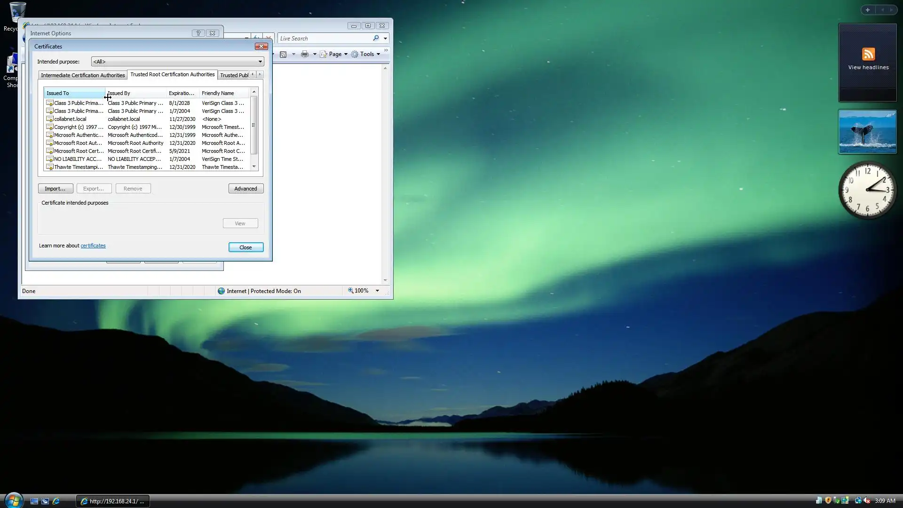Click the Thawte Timestamping certificate icon
This screenshot has width=903, height=508.
click(x=49, y=167)
